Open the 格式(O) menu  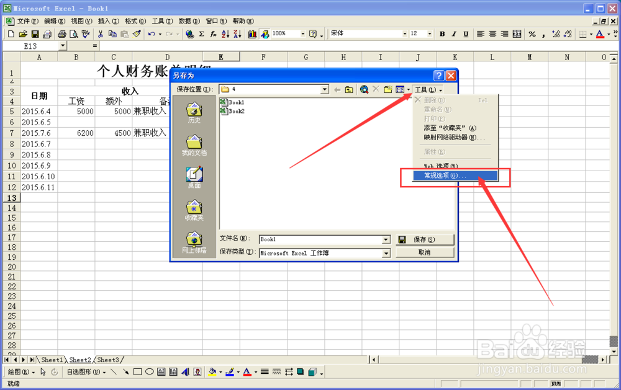coord(135,21)
